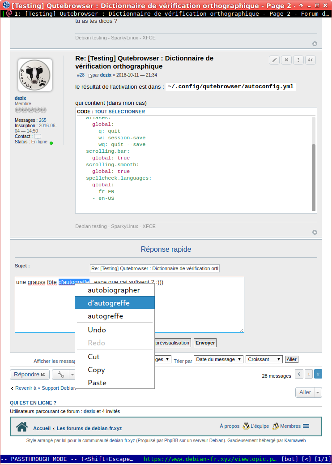This screenshot has width=332, height=465.
Task: Open the footer hamburger menu icon
Action: coord(306,426)
